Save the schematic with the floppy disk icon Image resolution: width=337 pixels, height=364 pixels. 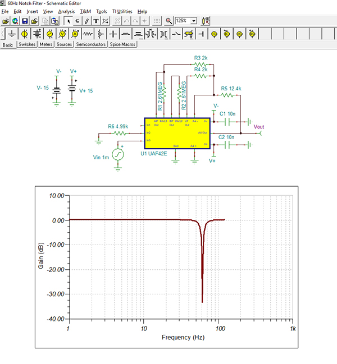(x=25, y=21)
